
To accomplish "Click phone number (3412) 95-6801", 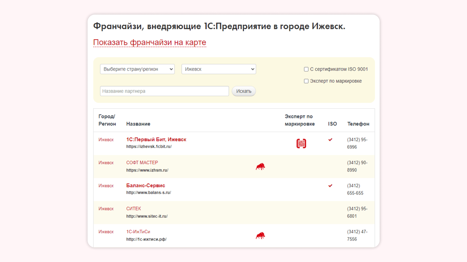I will [x=357, y=212].
